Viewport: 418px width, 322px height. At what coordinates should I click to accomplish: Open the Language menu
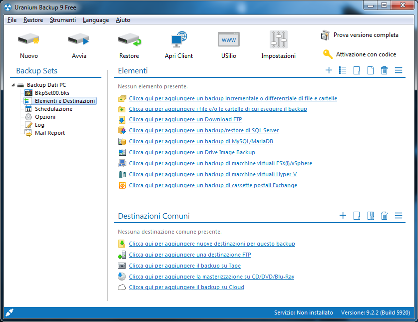coord(96,20)
